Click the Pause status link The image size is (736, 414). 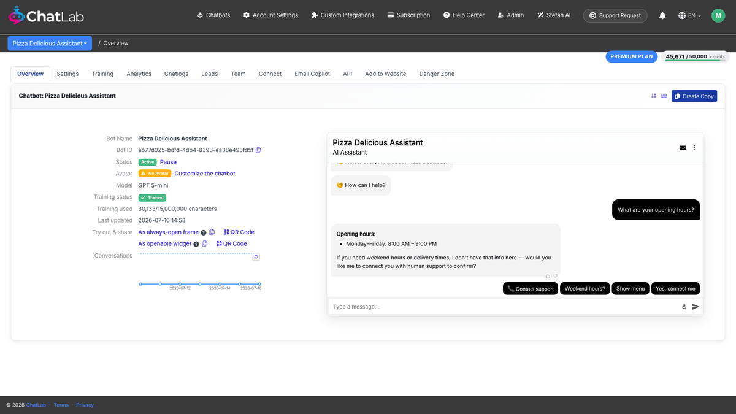(168, 162)
